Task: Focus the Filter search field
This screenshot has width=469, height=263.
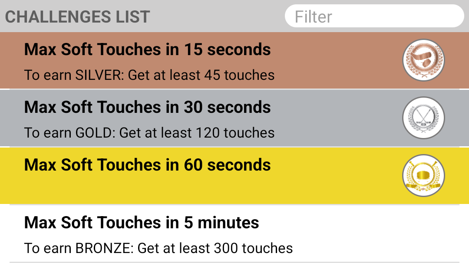Action: [374, 16]
